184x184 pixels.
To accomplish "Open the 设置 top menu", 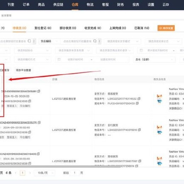I will pos(151,5).
